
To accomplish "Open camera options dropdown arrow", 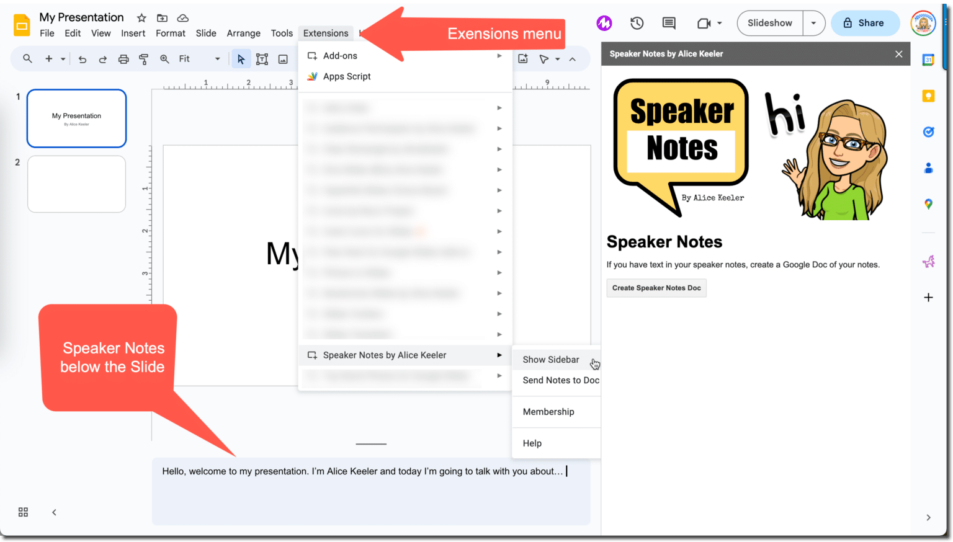I will [720, 24].
